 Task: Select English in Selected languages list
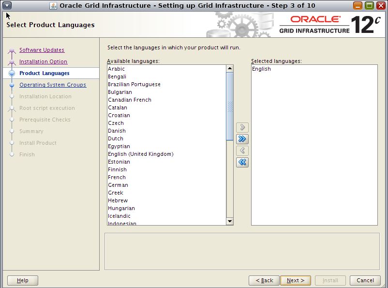(314, 69)
